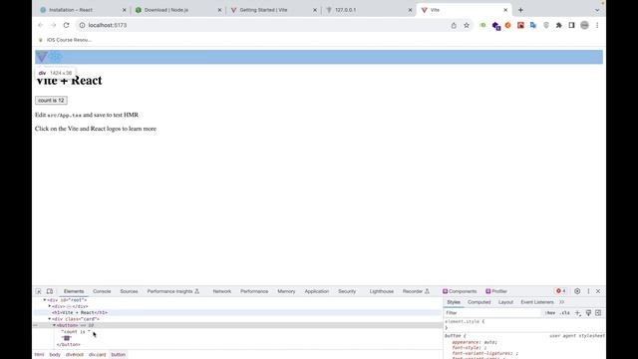This screenshot has height=359, width=638.
Task: Open Chrome three-dot menu
Action: pyautogui.click(x=597, y=25)
